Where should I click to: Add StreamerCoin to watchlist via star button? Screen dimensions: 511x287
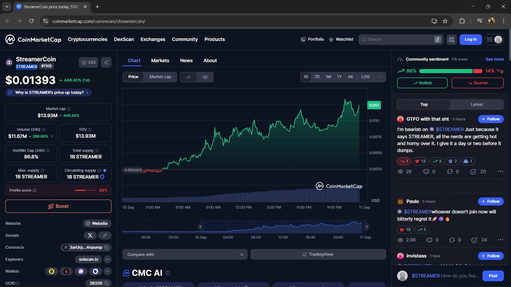click(88, 62)
